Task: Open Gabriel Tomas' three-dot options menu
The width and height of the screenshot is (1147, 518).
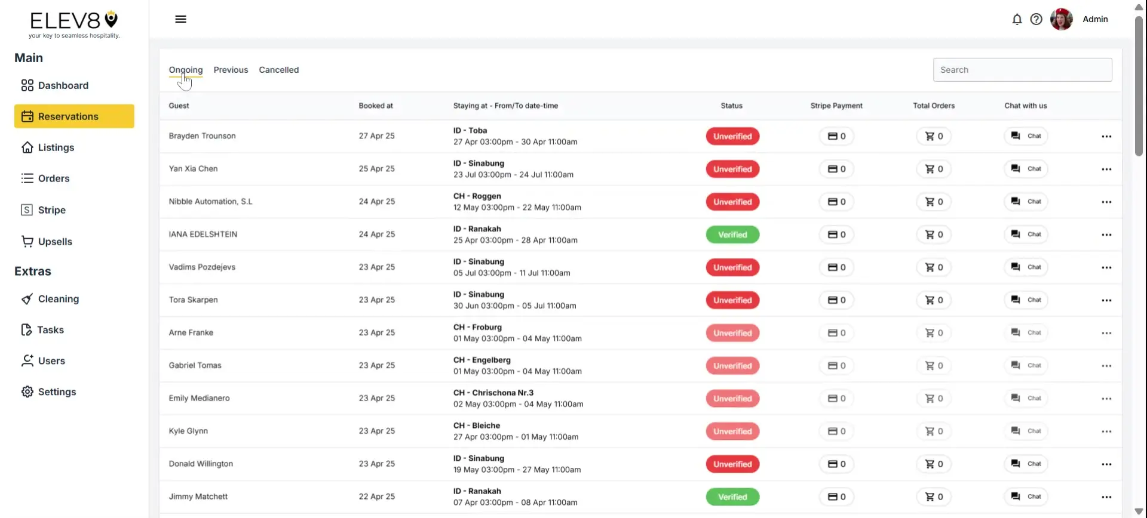Action: pyautogui.click(x=1106, y=366)
